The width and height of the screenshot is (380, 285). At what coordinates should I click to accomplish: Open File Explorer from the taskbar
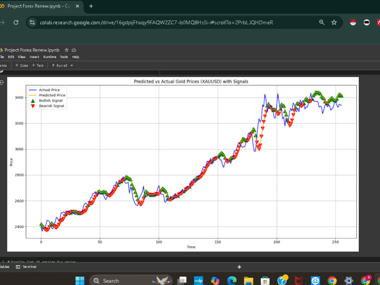(x=249, y=281)
